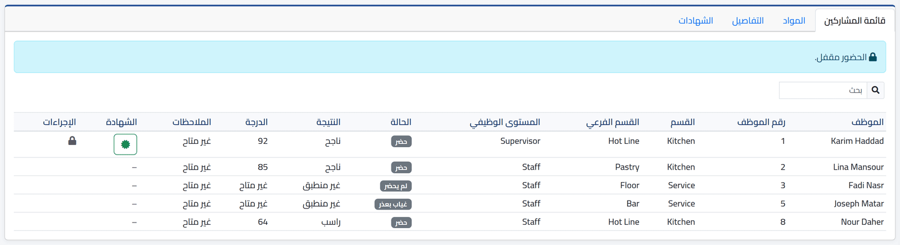Viewport: 900px width, 245px height.
Task: Click Bar subdepartment cell
Action: (x=632, y=203)
